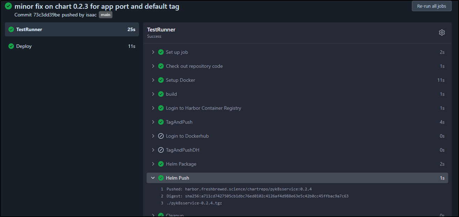Click the TestRunner 25s duration in sidebar

pos(131,29)
